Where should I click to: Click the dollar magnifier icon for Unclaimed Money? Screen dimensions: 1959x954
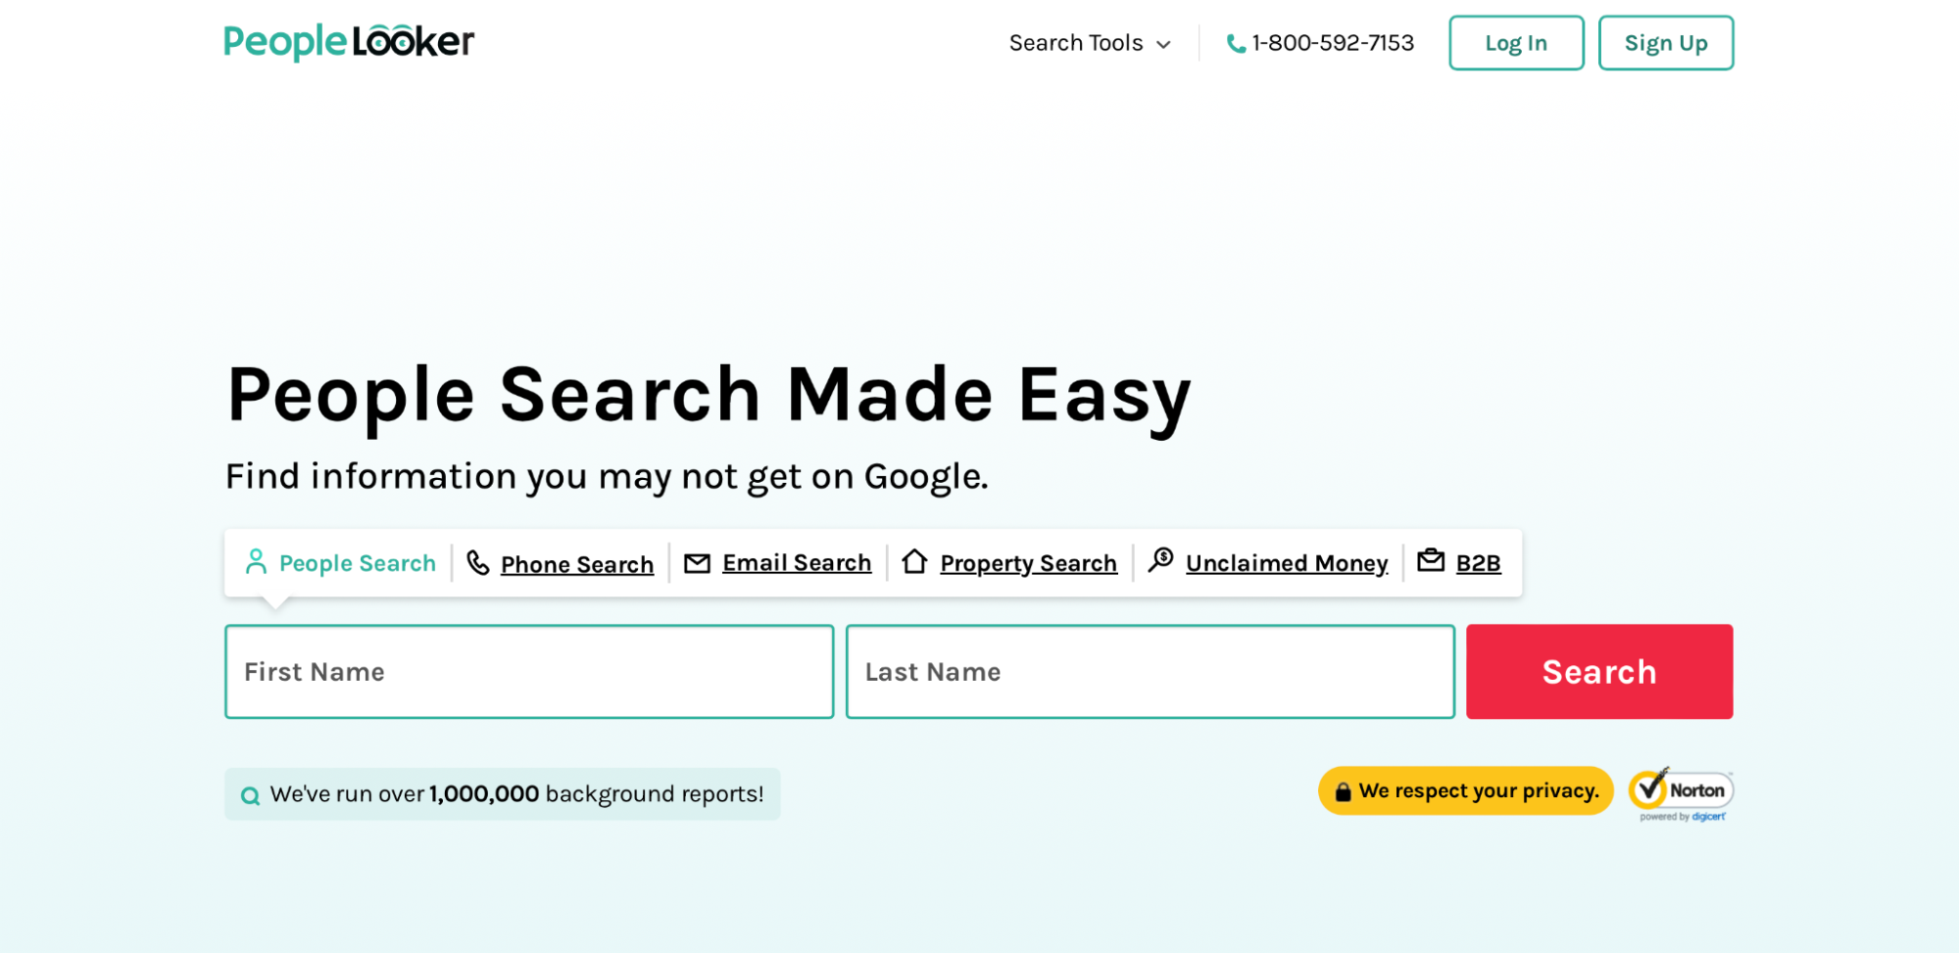click(x=1161, y=560)
